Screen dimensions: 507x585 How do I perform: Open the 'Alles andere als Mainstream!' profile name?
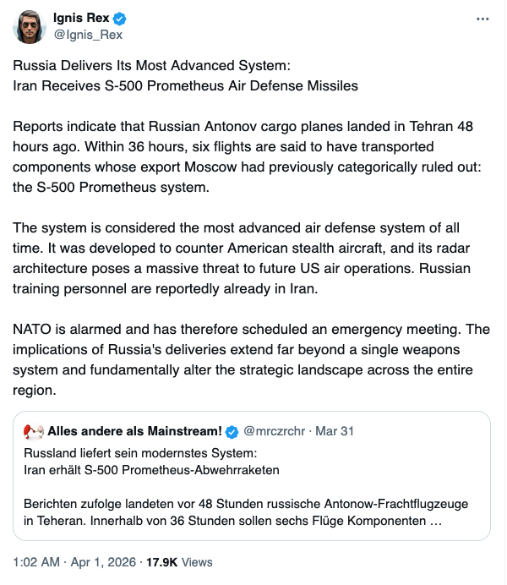(x=135, y=431)
